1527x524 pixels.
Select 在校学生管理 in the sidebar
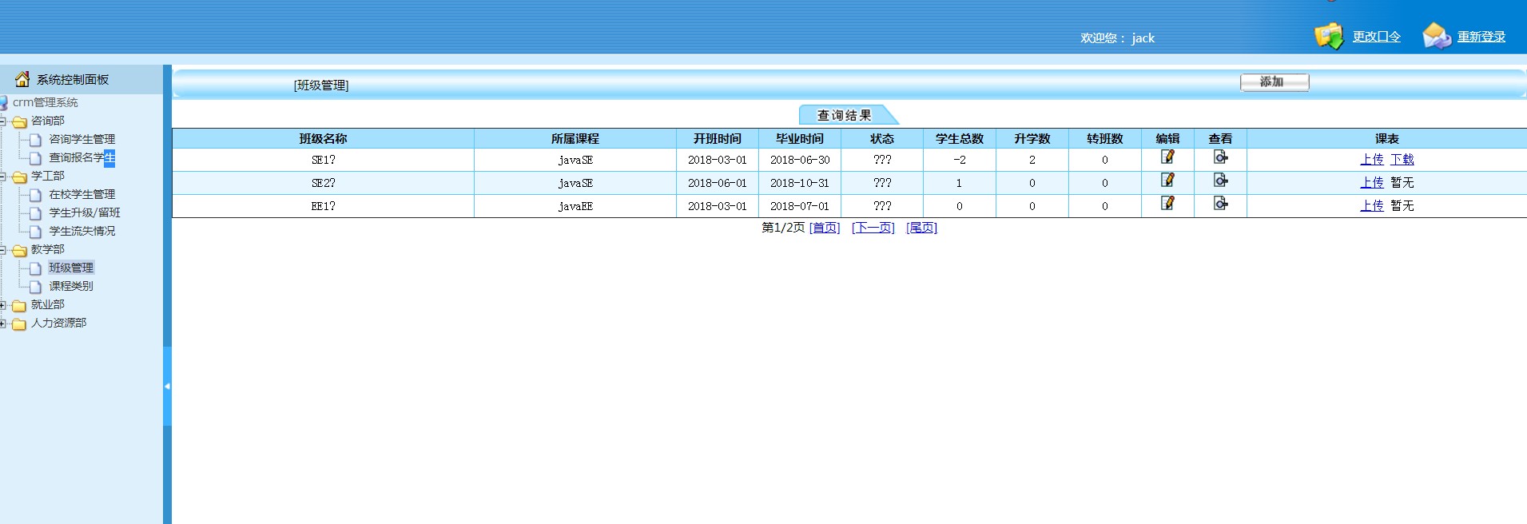point(82,194)
